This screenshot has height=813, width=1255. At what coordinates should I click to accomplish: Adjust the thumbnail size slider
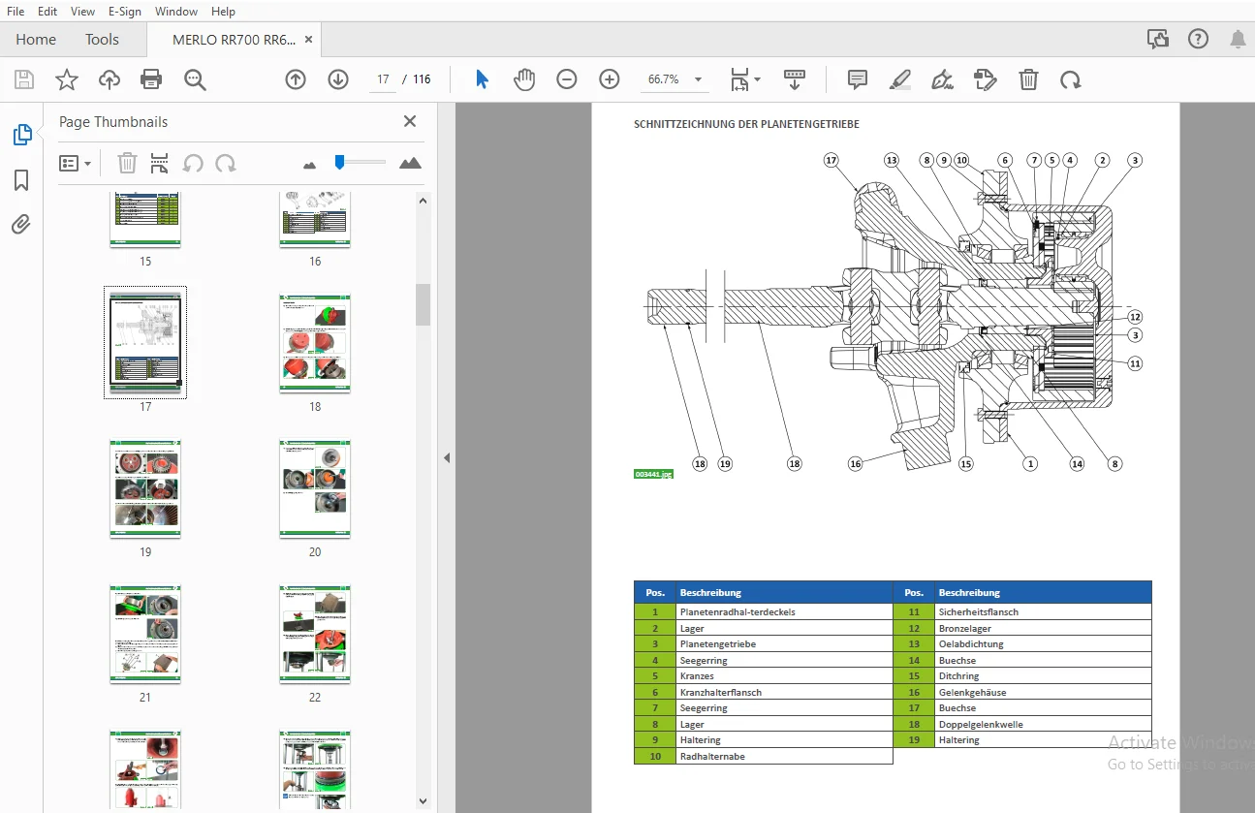tap(339, 162)
